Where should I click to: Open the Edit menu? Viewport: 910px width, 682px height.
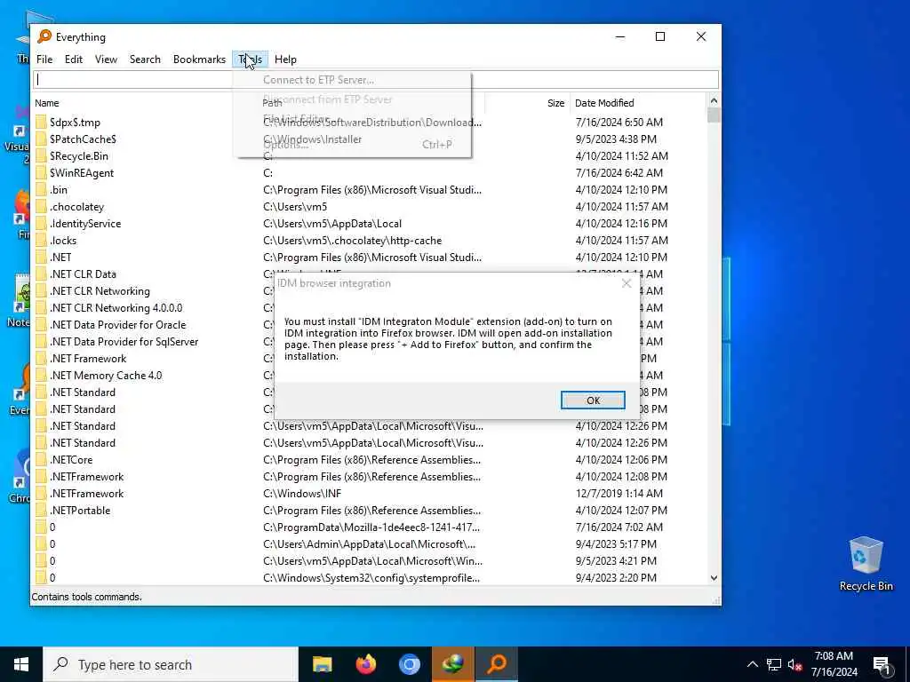pos(74,59)
